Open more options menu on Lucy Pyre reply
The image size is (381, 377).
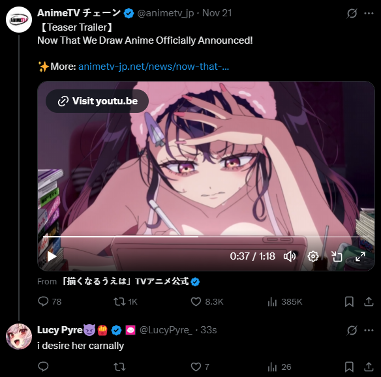click(x=369, y=330)
